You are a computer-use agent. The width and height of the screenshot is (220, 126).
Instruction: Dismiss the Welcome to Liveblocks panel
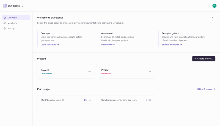click(213, 18)
